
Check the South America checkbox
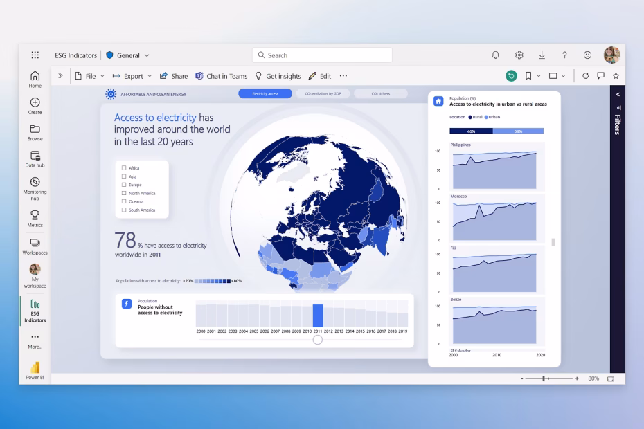click(124, 210)
